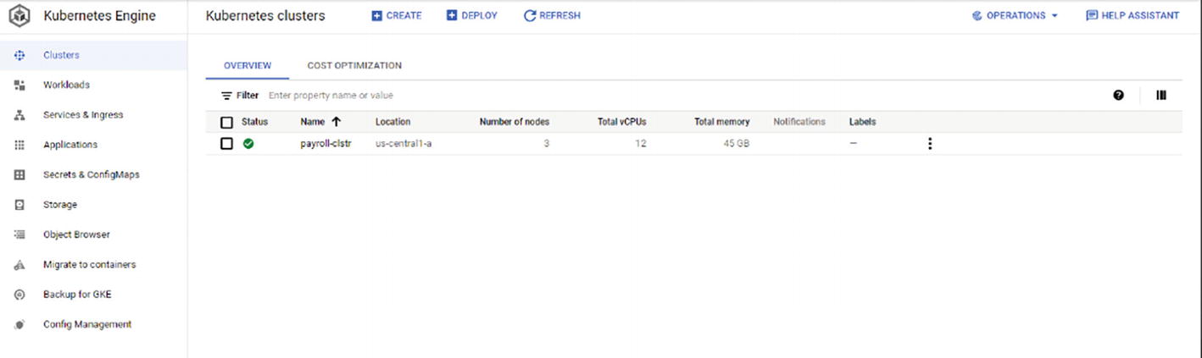Click the REFRESH button
Viewport: 1202px width, 358px height.
[x=553, y=15]
